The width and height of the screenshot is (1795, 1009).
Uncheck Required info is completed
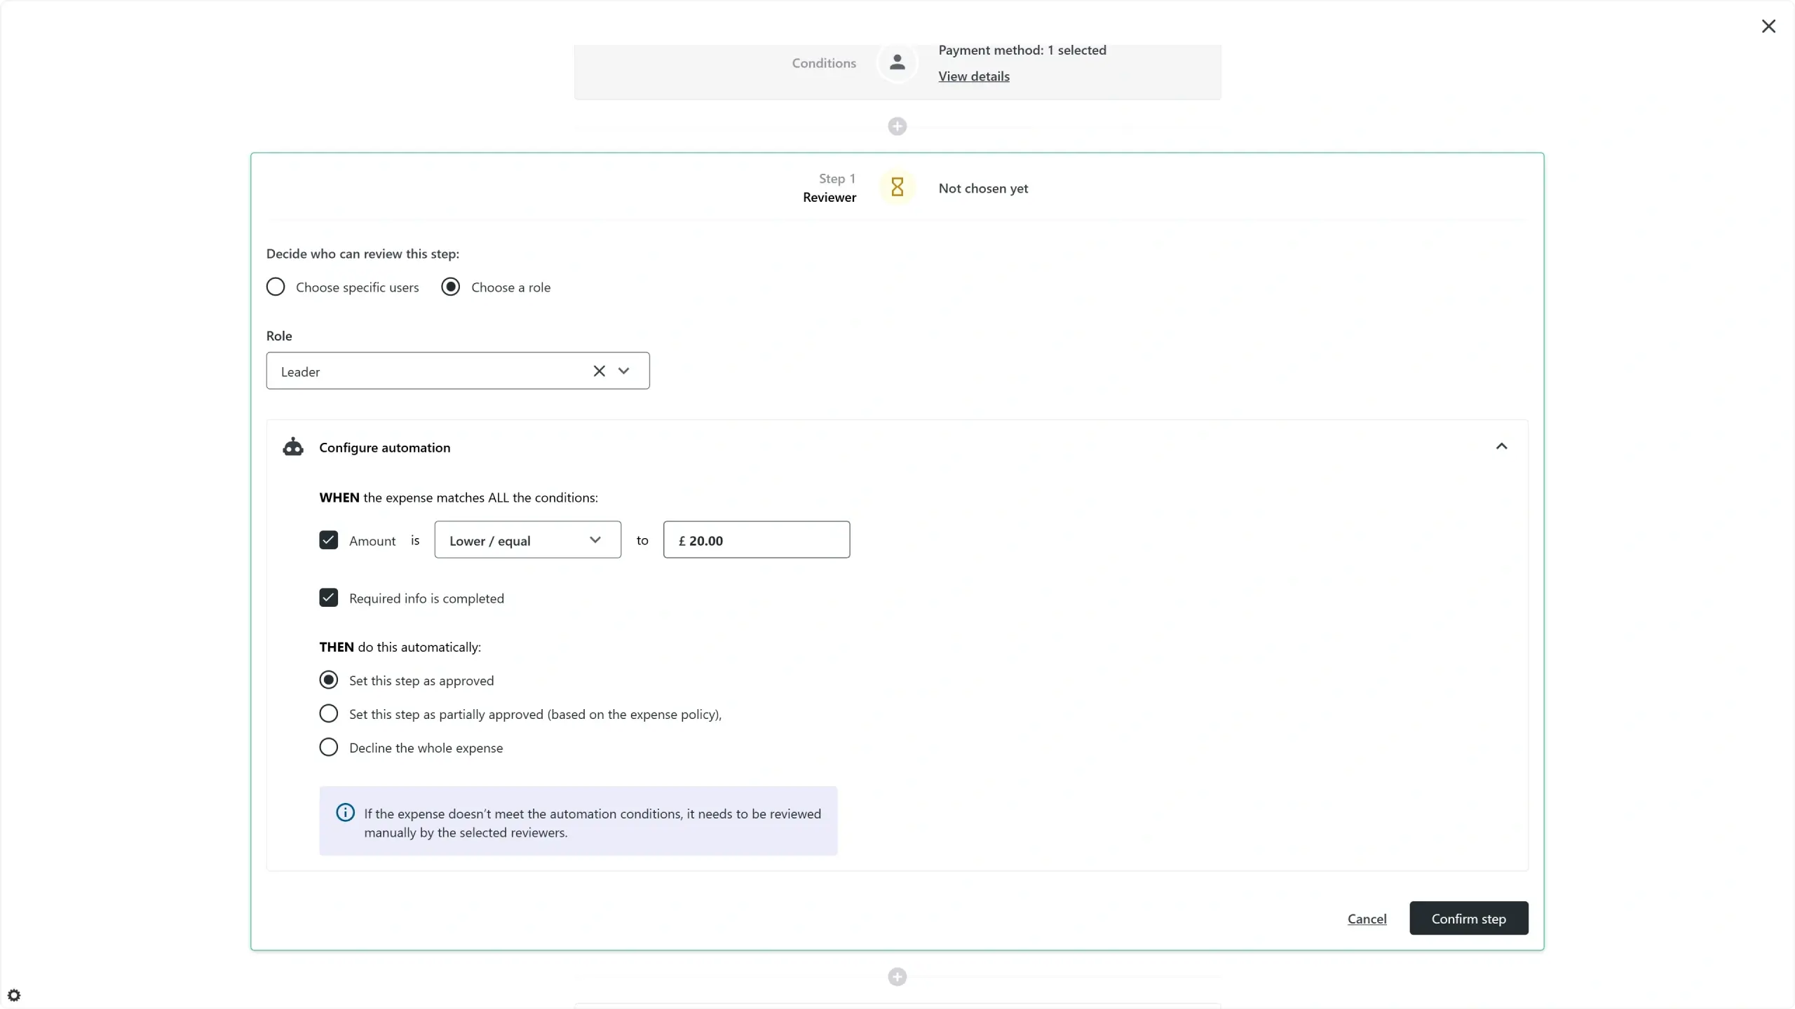(328, 598)
